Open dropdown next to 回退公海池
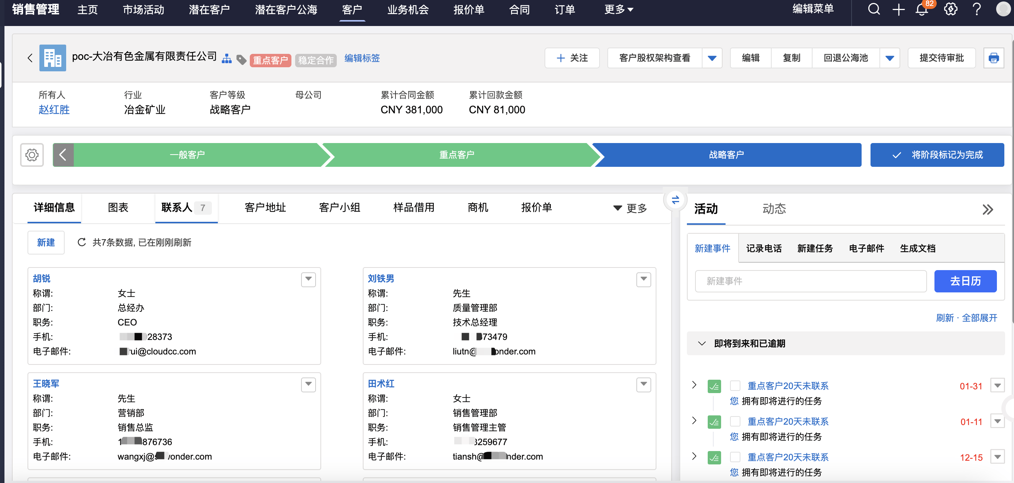The height and width of the screenshot is (483, 1014). [x=889, y=58]
